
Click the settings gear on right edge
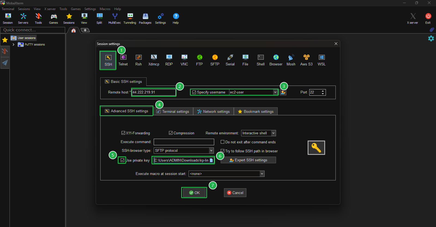[x=431, y=38]
